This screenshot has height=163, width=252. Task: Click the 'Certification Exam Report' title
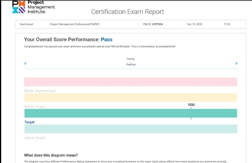(x=127, y=12)
